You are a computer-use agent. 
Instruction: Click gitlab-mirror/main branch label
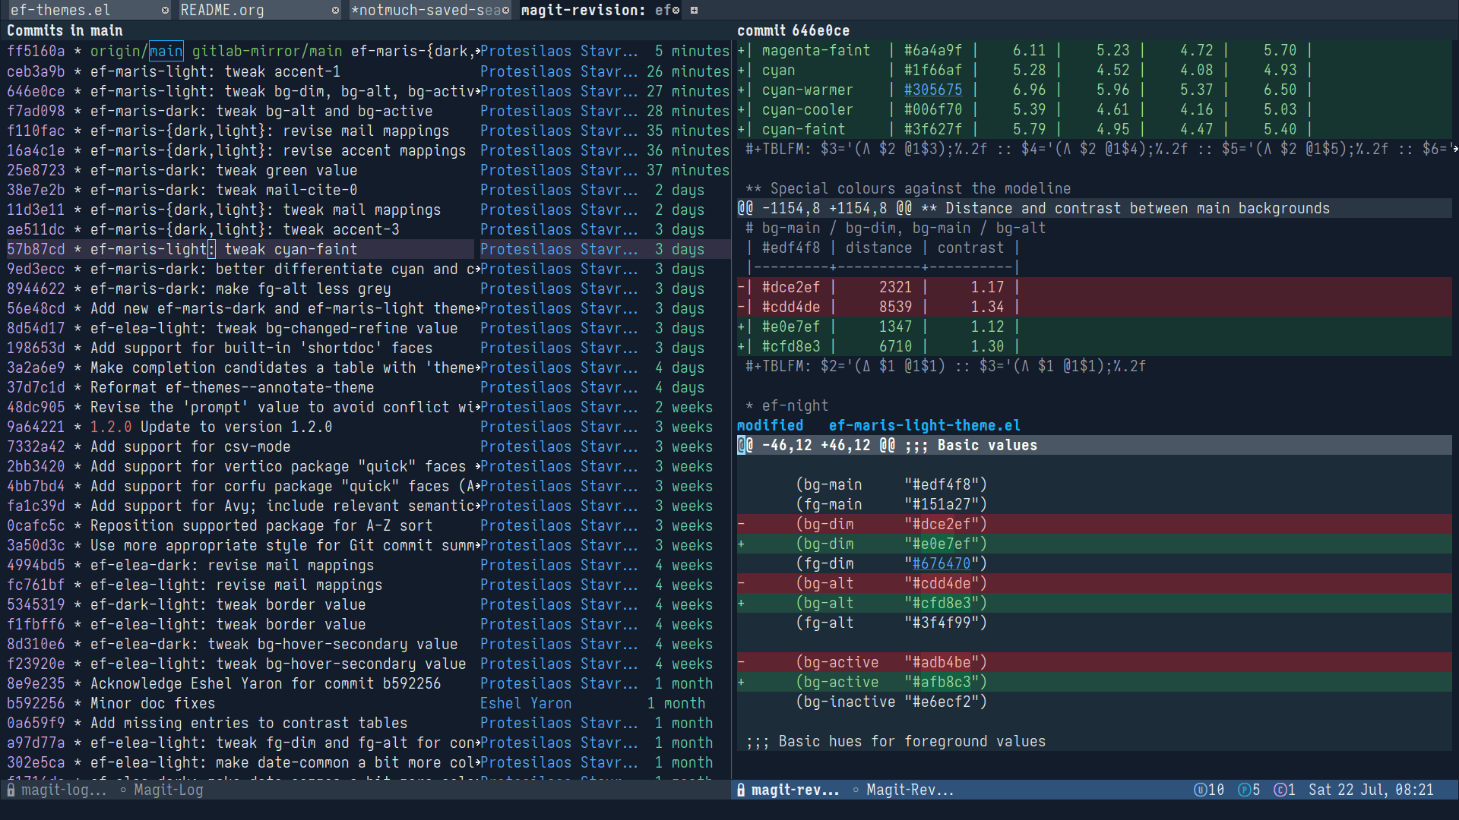[x=267, y=51]
